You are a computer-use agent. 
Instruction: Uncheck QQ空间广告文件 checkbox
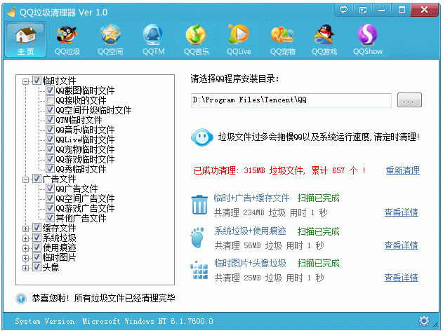[50, 198]
